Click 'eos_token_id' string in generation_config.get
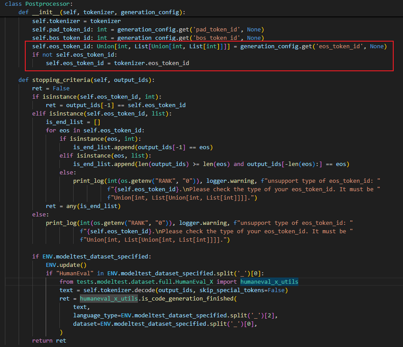Image resolution: width=403 pixels, height=347 pixels. [339, 46]
